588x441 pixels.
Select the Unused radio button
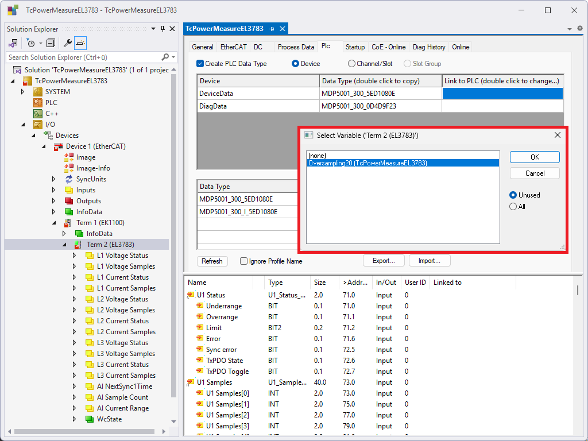(x=513, y=195)
